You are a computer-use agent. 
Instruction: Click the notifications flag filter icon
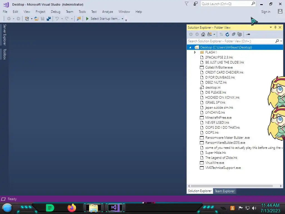[x=186, y=4]
